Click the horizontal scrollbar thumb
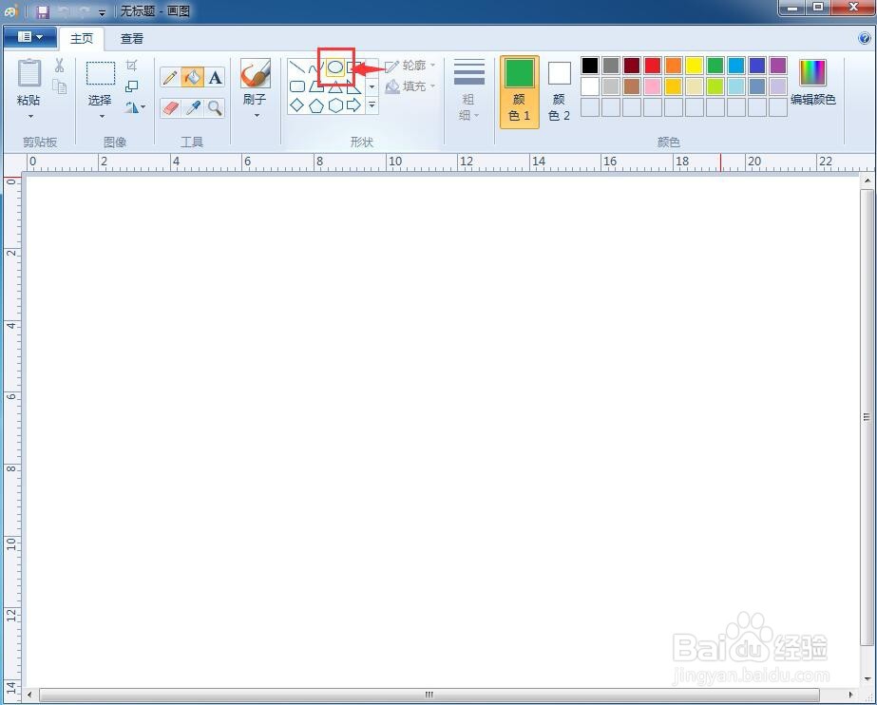Image resolution: width=877 pixels, height=705 pixels. [429, 695]
